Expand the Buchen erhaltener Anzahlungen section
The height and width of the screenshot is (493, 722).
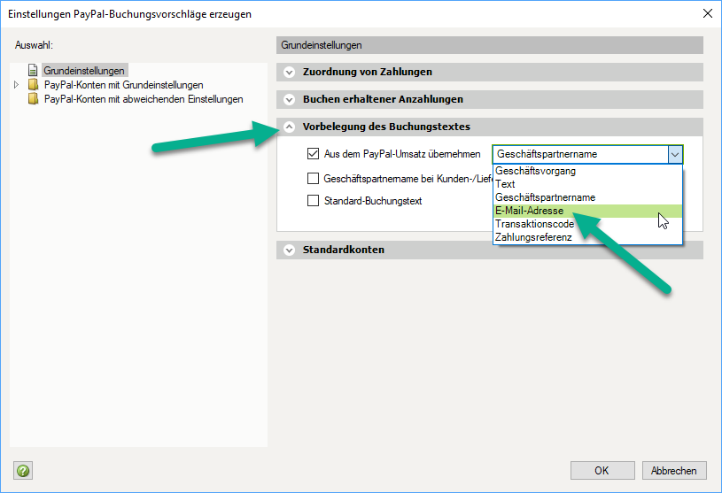289,100
